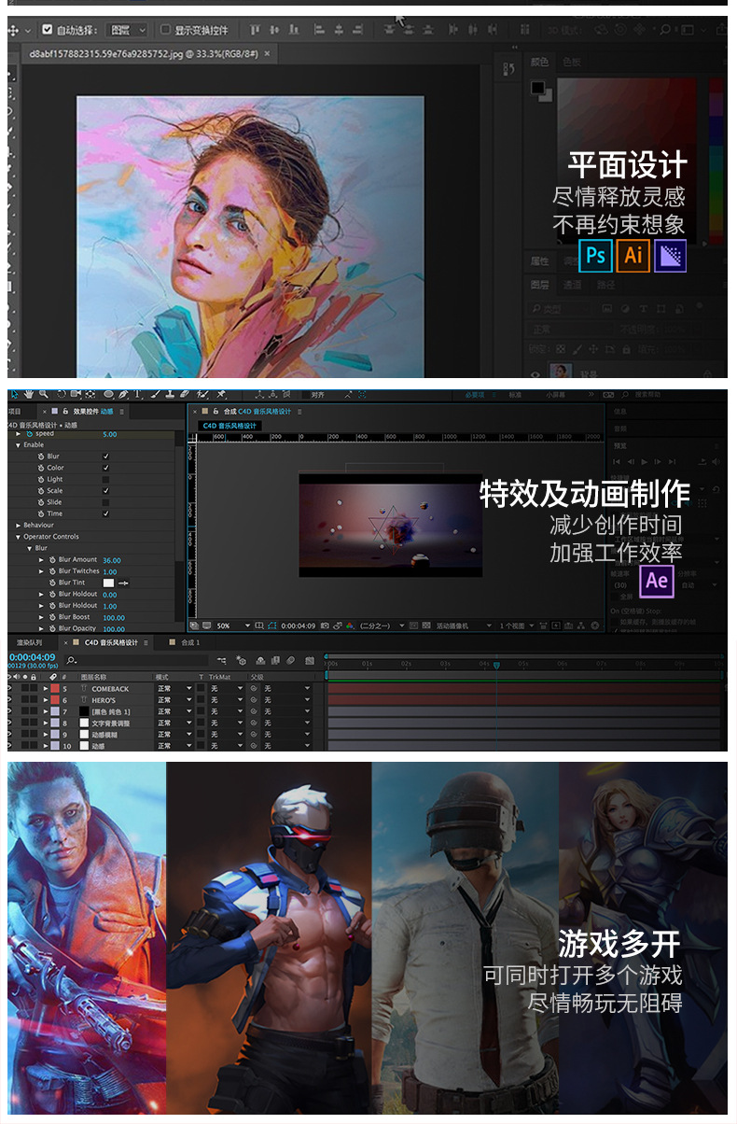Image resolution: width=737 pixels, height=1124 pixels.
Task: Click the After Effects Ae logo icon
Action: click(x=657, y=581)
